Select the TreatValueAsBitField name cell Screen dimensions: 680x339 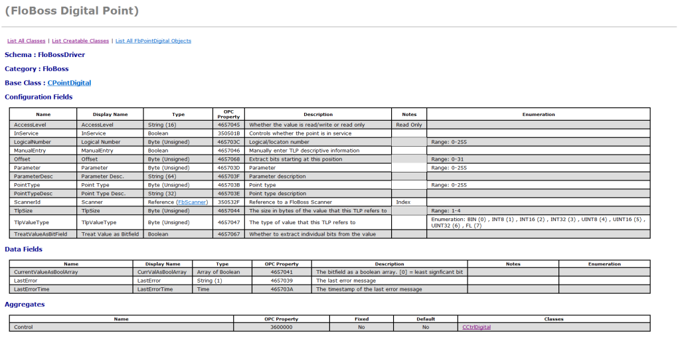point(43,234)
